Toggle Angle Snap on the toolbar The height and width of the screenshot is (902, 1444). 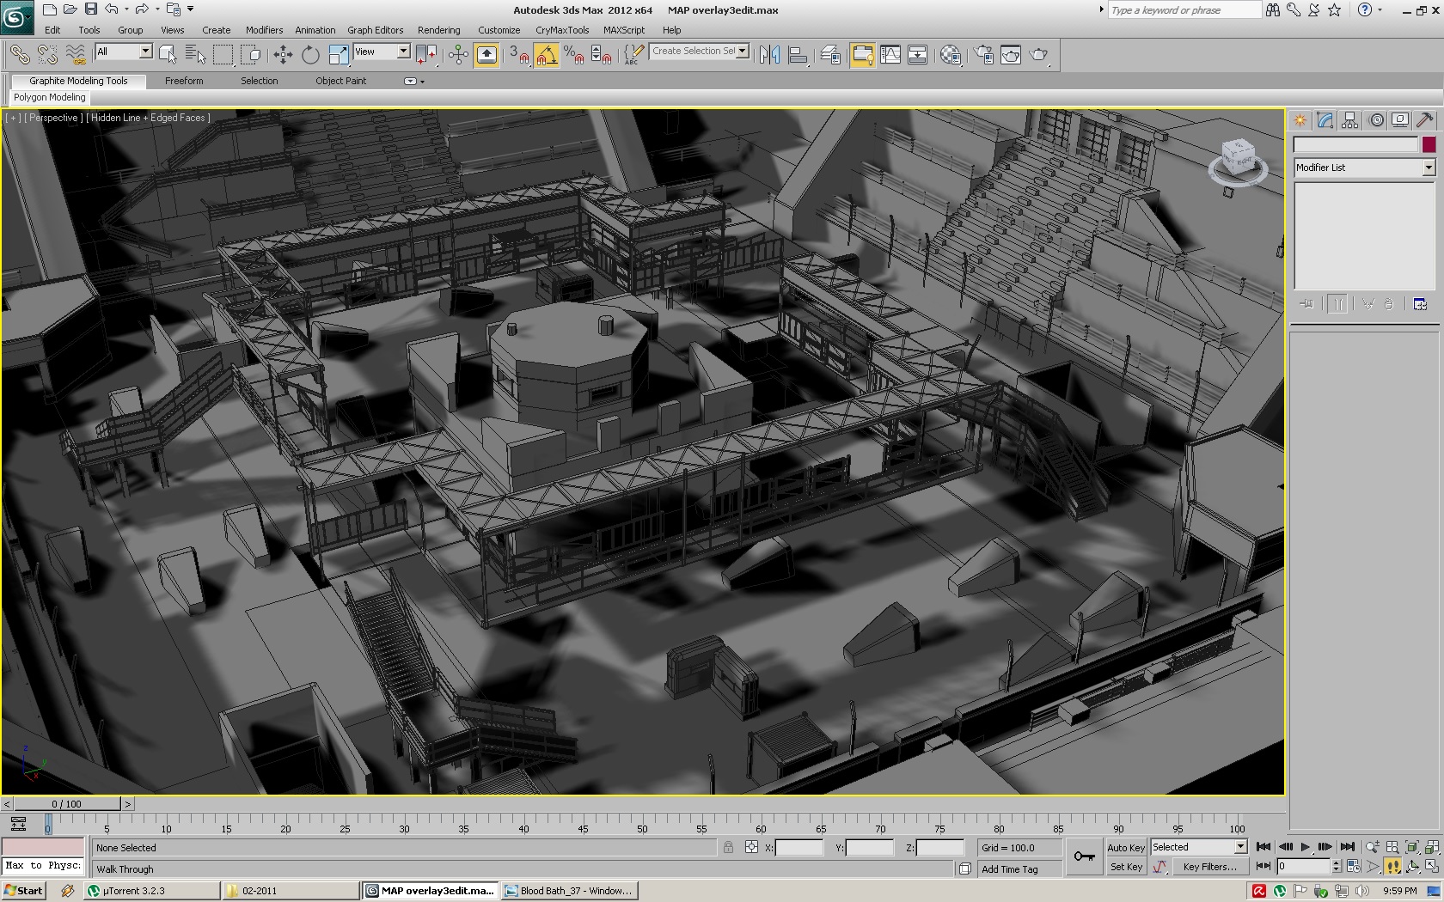[x=547, y=55]
